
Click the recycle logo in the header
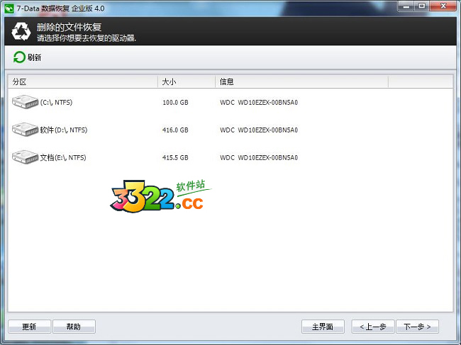21,31
